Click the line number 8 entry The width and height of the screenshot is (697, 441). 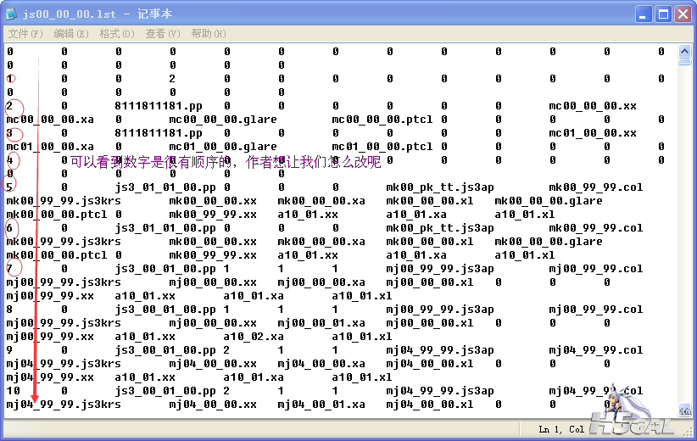point(10,310)
